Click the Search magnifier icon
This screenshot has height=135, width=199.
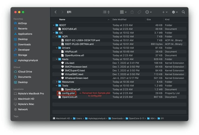coord(183,12)
